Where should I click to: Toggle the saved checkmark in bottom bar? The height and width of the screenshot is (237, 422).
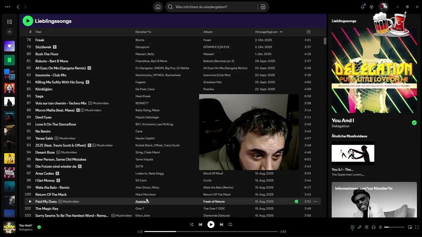(39, 227)
